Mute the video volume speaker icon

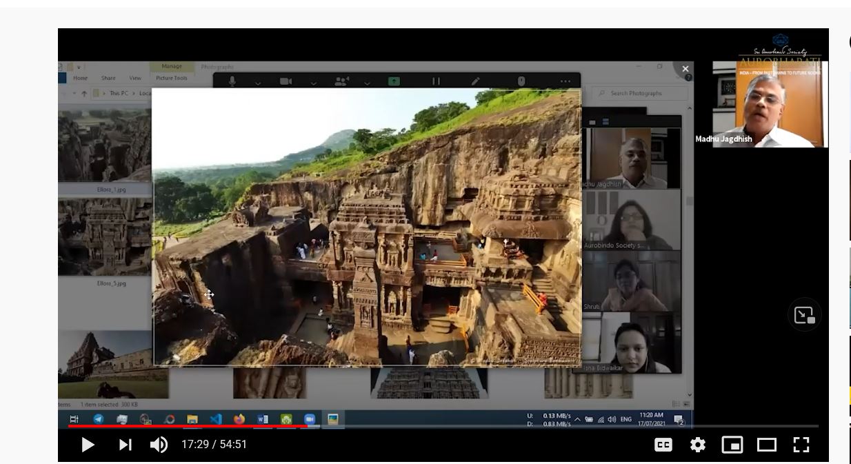coord(159,445)
